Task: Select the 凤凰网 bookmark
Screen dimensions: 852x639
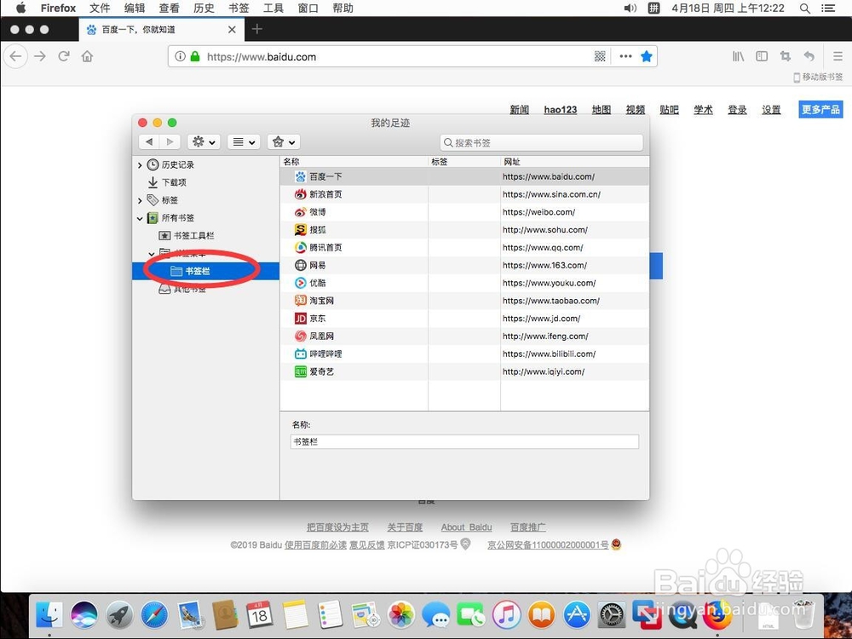Action: (464, 337)
